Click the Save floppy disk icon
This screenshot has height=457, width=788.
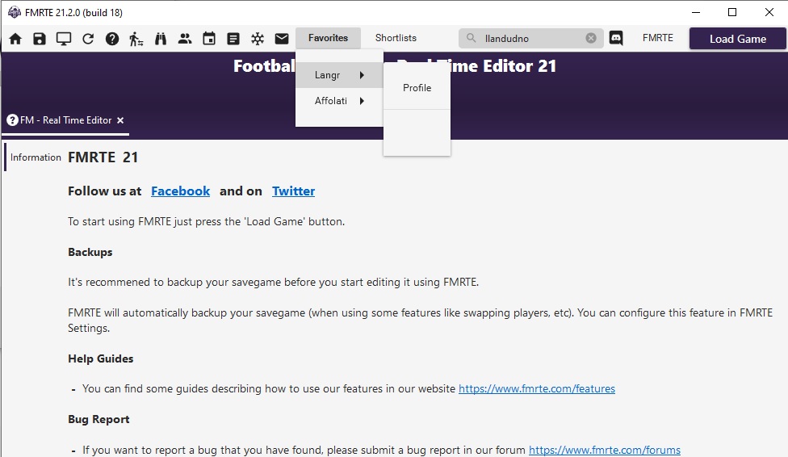pos(40,39)
